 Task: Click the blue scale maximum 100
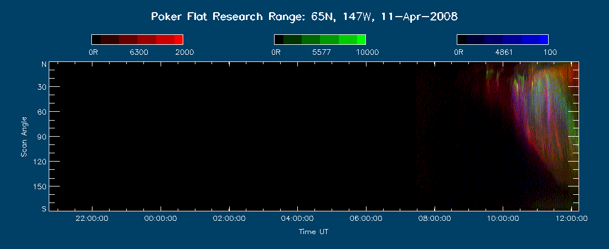point(550,53)
